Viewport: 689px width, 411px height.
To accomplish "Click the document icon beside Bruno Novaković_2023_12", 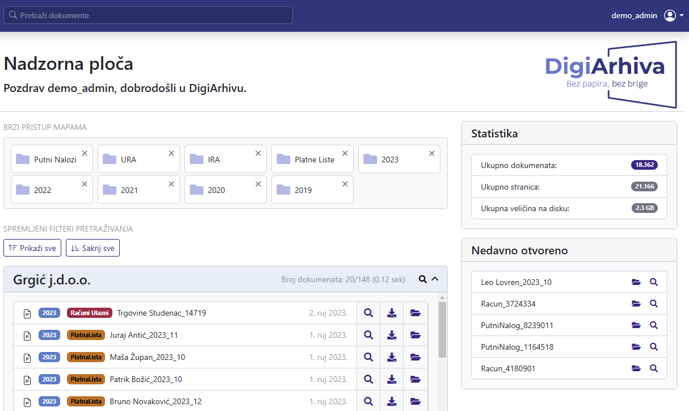I will pyautogui.click(x=27, y=401).
